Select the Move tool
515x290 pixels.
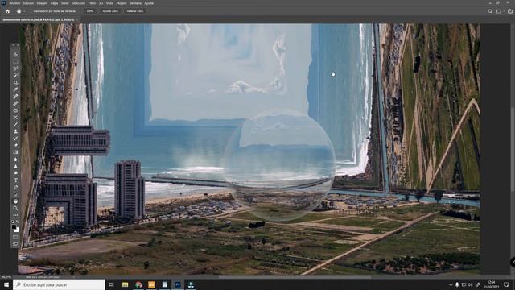point(15,55)
